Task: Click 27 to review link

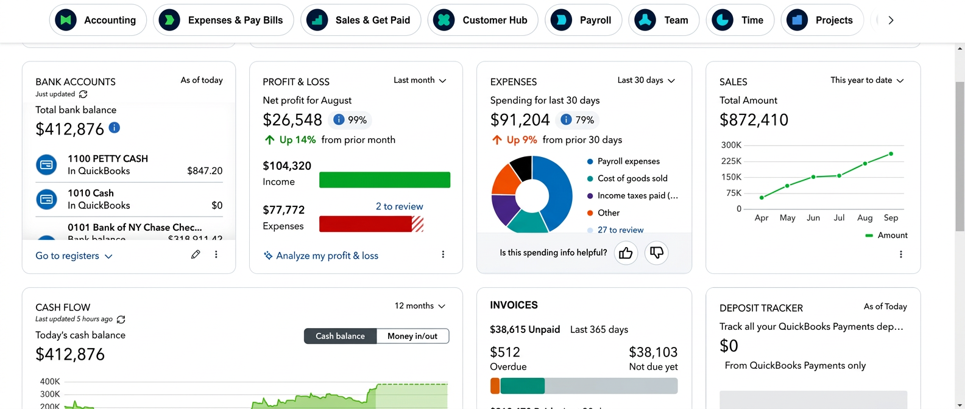Action: tap(620, 230)
